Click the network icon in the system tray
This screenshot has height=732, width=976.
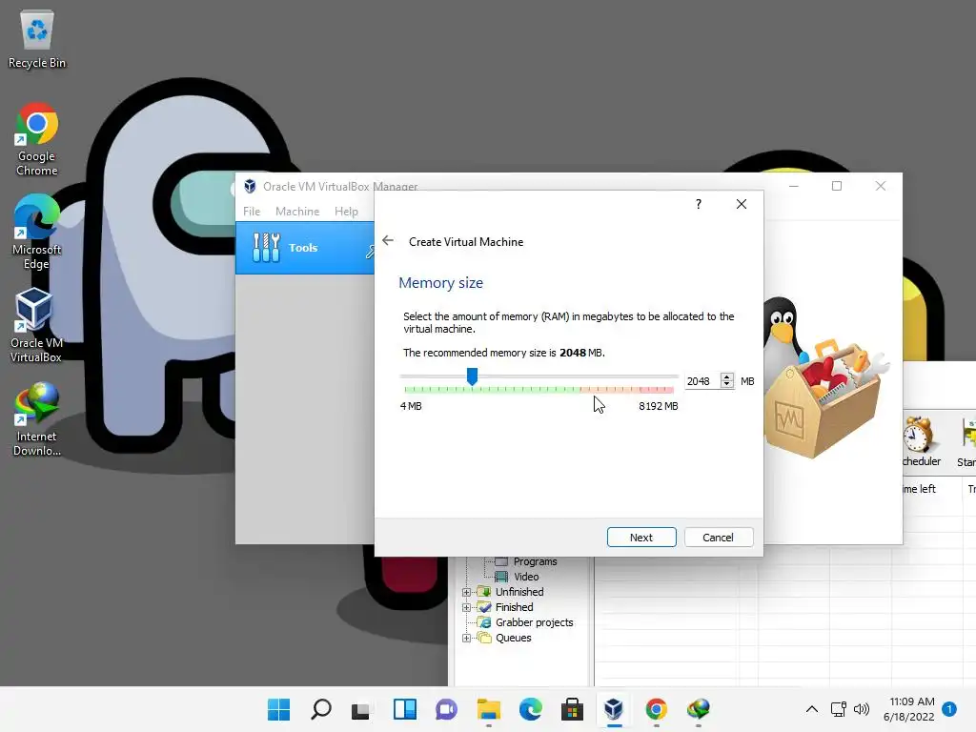click(839, 709)
